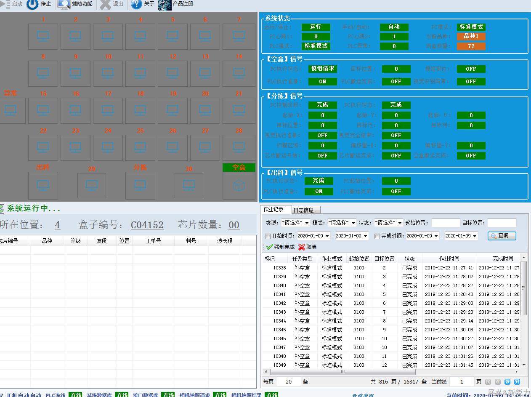This screenshot has width=531, height=397.
Task: Open 产品注册 product registration
Action: [x=175, y=4]
